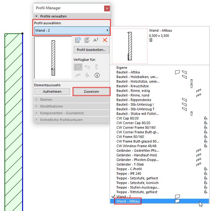212x211 pixels.
Task: Select Treppe - C-Profil
Action: tap(159, 169)
